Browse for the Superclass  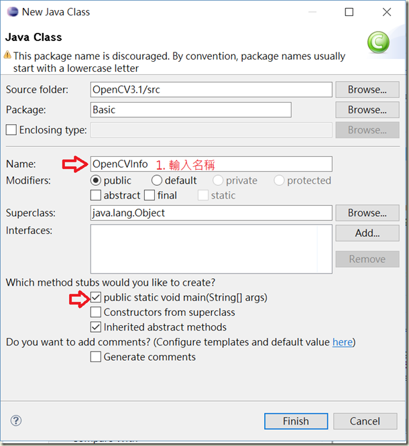(367, 213)
